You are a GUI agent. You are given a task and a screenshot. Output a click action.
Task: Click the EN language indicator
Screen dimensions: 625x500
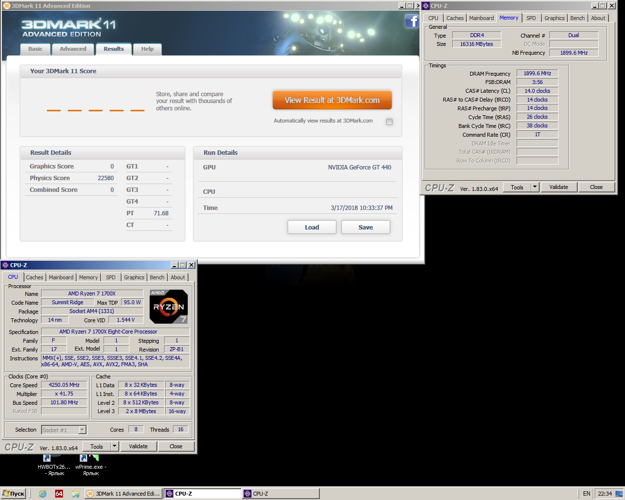coord(586,494)
